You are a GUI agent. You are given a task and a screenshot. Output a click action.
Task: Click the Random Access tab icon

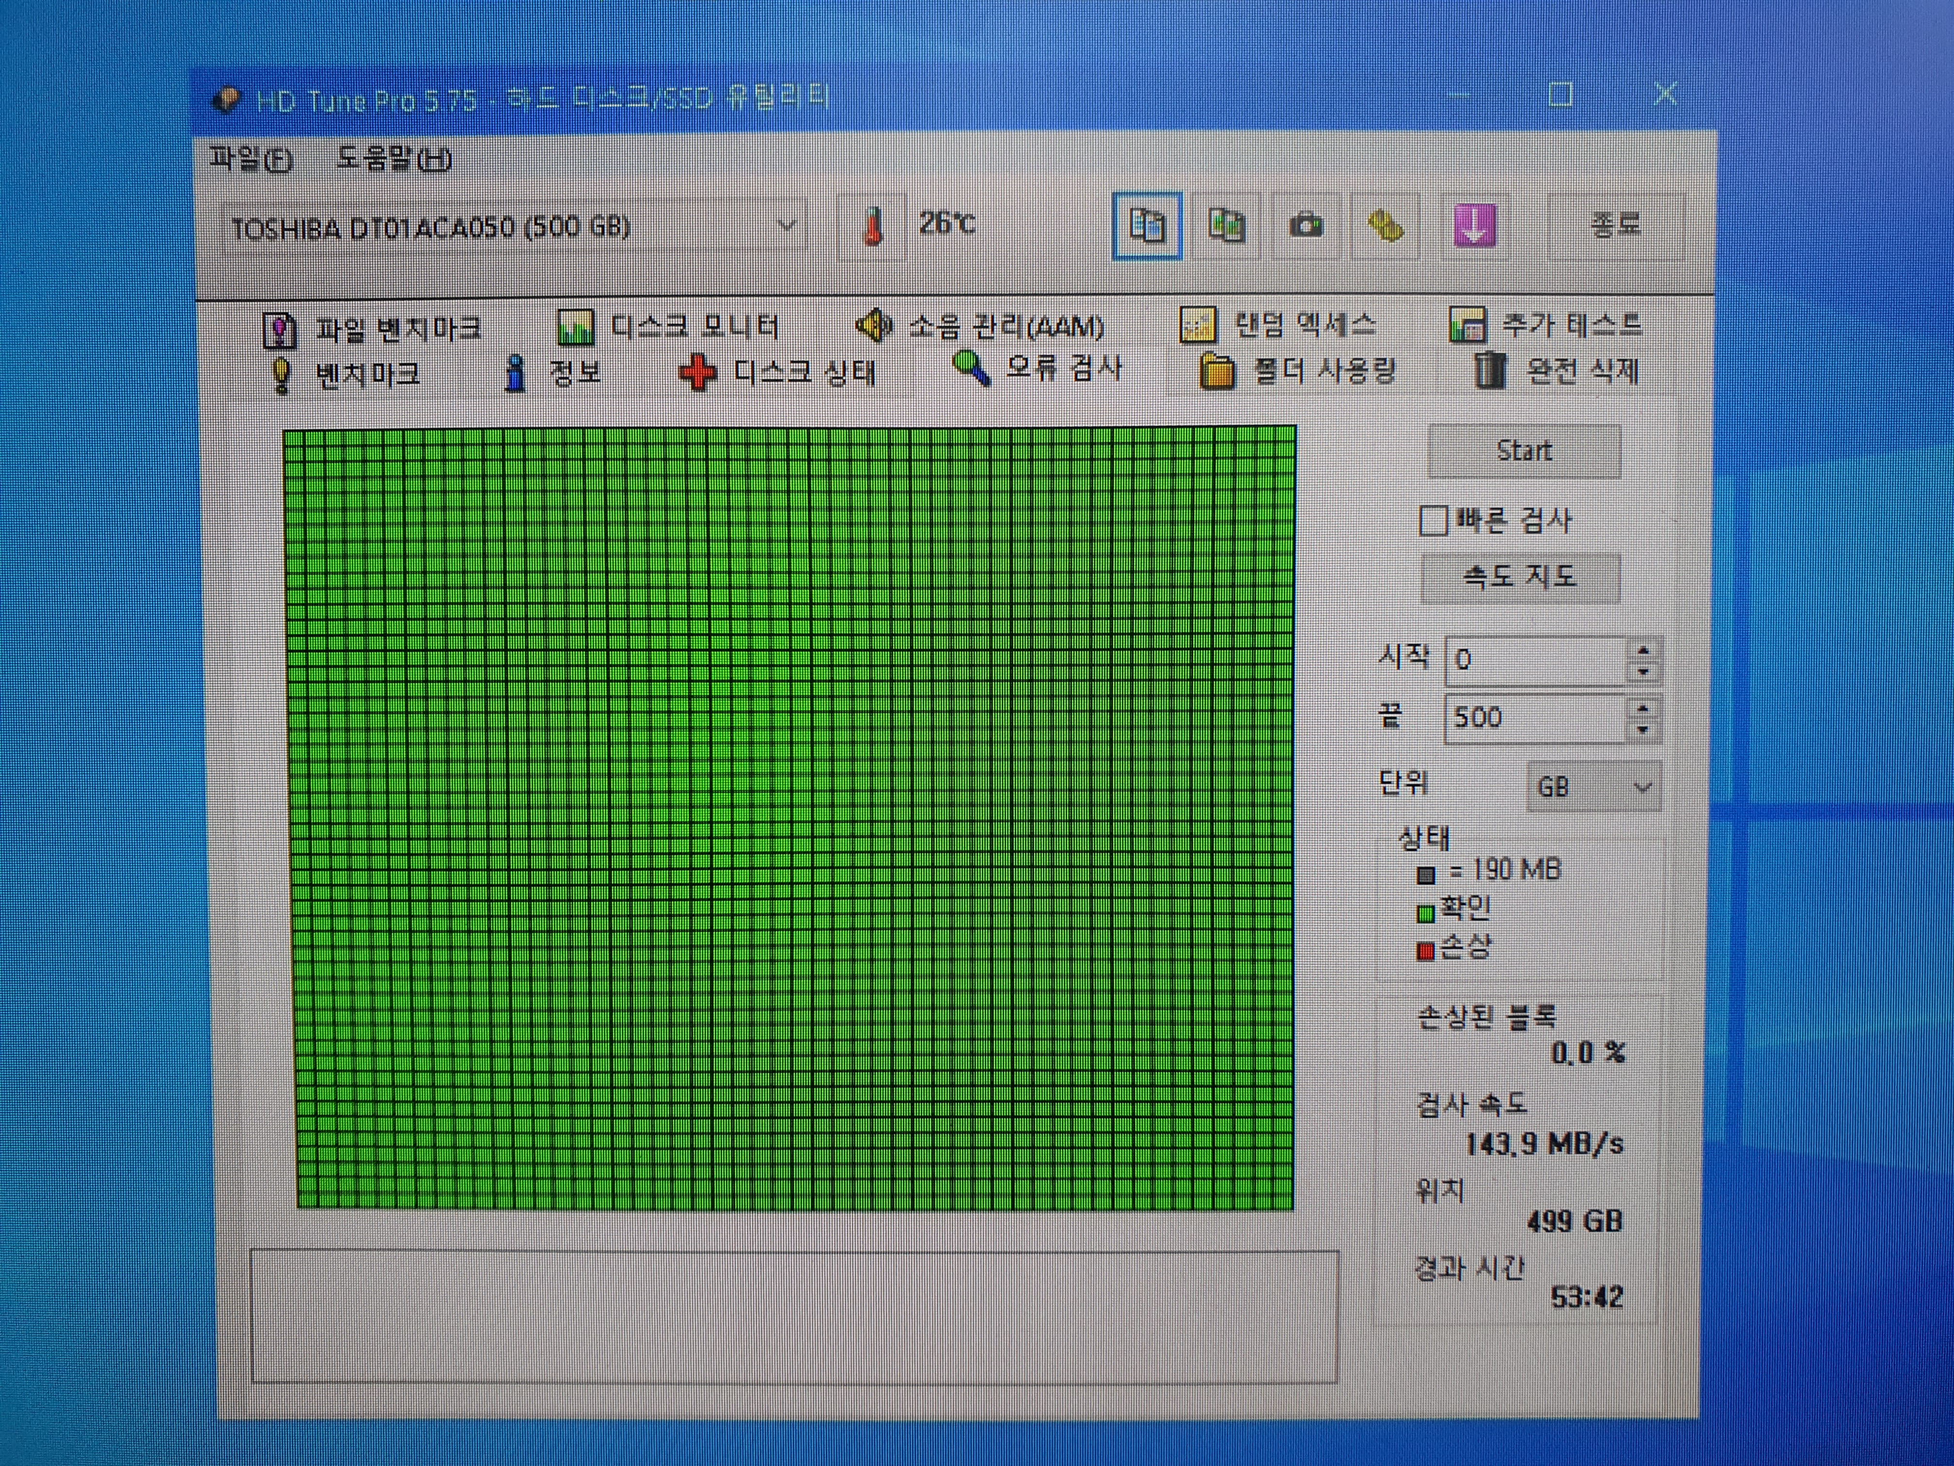[x=1198, y=325]
